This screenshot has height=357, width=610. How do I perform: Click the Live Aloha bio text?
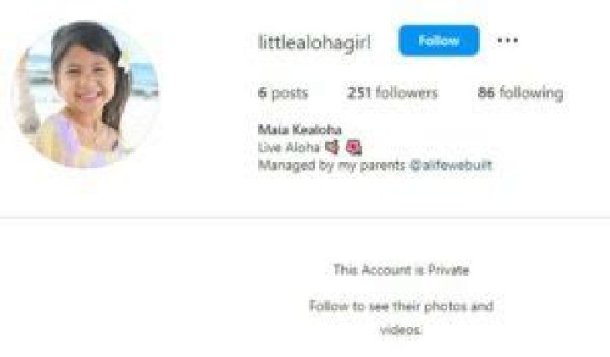(289, 147)
